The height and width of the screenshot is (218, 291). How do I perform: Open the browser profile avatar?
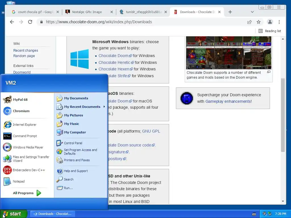(270, 22)
